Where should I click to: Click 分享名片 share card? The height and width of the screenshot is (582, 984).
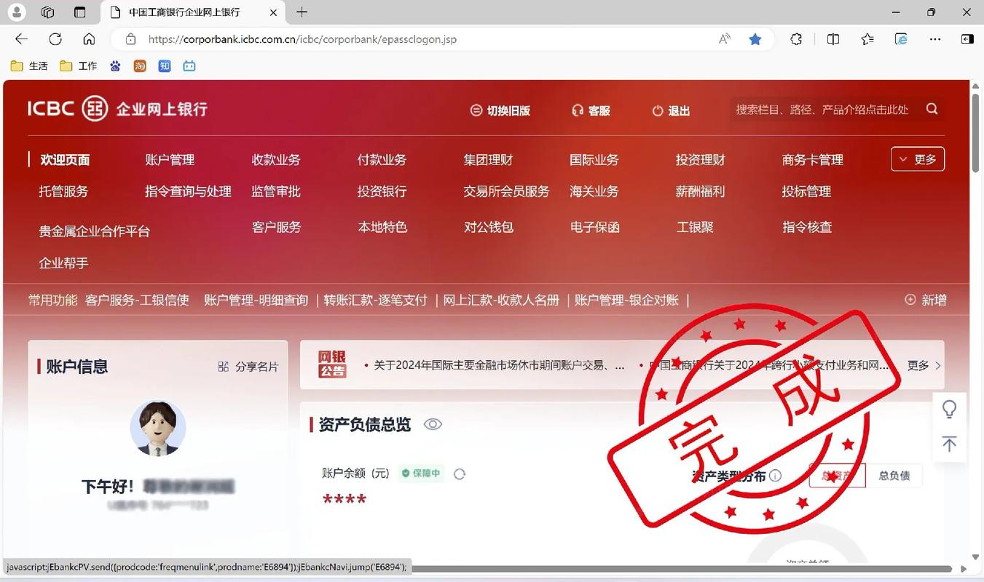pos(248,367)
